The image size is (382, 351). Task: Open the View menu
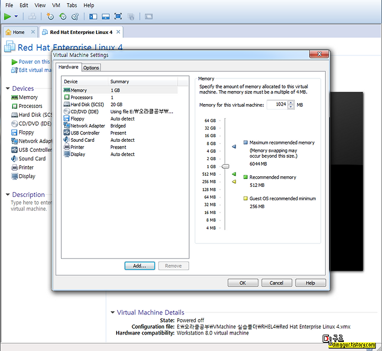40,5
